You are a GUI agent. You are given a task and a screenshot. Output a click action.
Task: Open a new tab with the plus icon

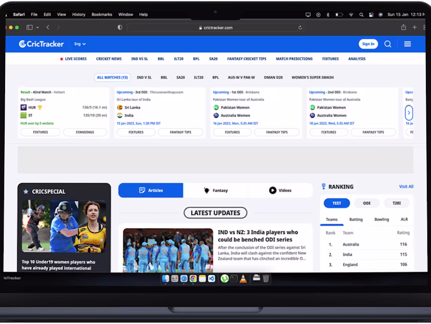[x=415, y=27]
